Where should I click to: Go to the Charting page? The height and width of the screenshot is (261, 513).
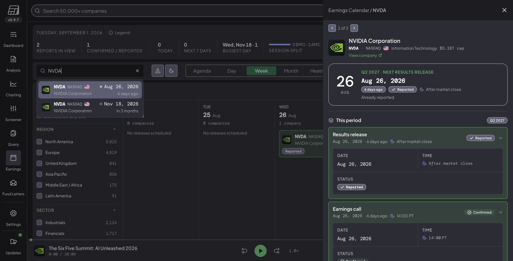(13, 89)
